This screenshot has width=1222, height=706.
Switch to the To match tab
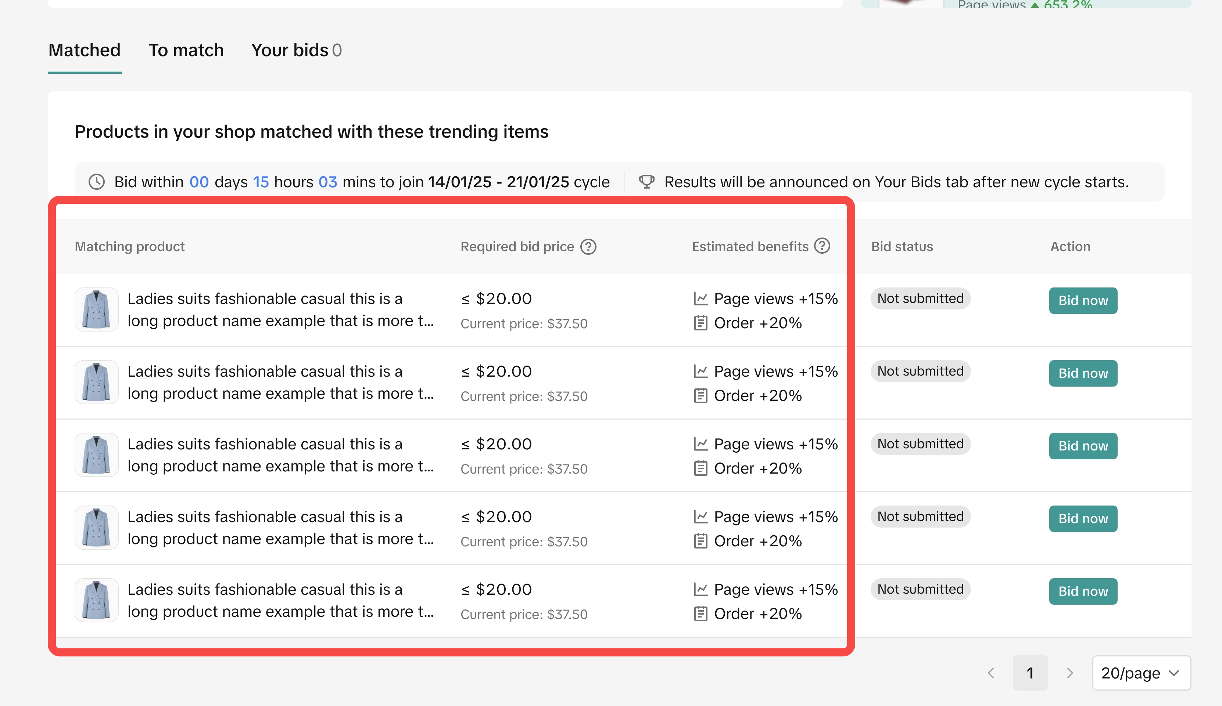(x=186, y=50)
